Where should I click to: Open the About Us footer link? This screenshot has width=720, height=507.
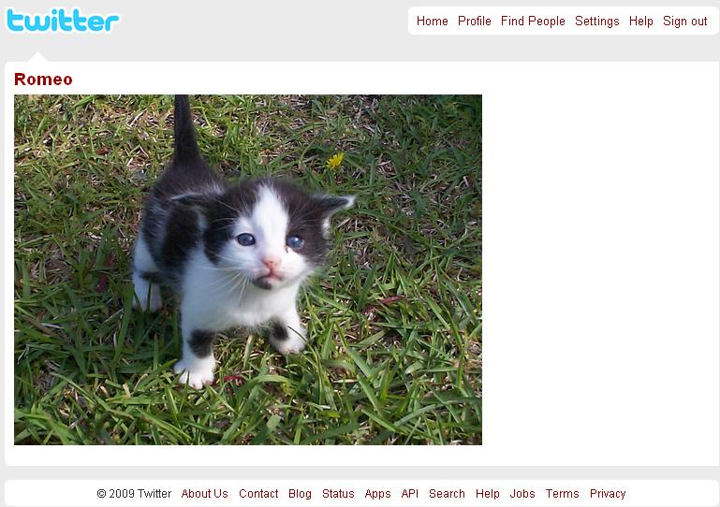click(x=204, y=494)
